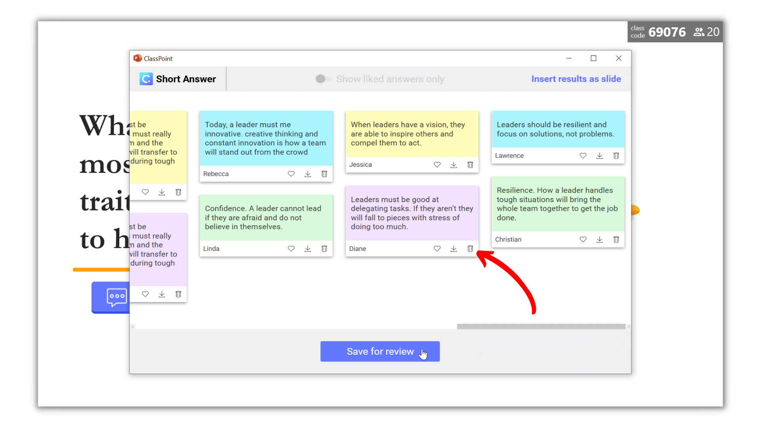This screenshot has height=428, width=761.
Task: Click Insert results as slide link
Action: point(576,79)
